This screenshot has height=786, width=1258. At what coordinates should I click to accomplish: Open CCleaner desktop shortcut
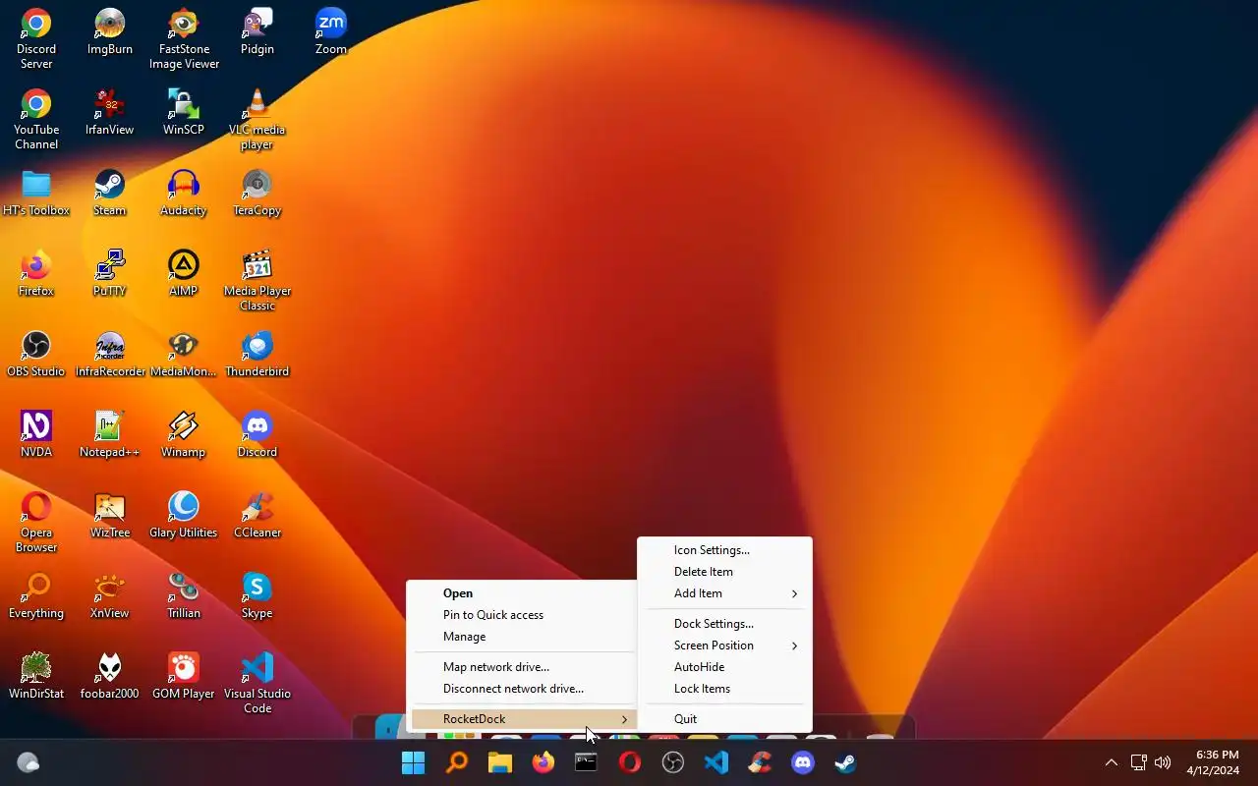[x=257, y=515]
